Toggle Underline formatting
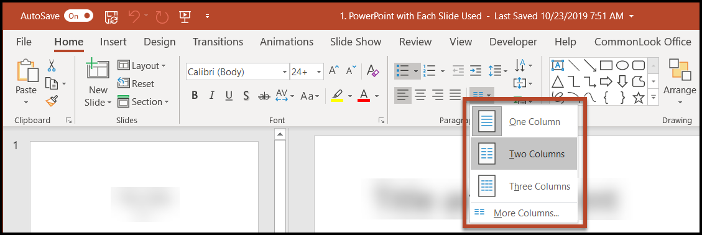Viewport: 702px width, 235px height. pos(229,95)
